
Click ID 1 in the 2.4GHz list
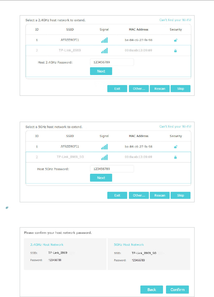pyautogui.click(x=37, y=40)
